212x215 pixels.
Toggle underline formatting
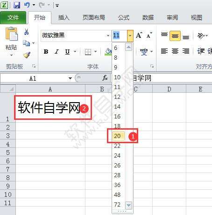click(x=67, y=51)
